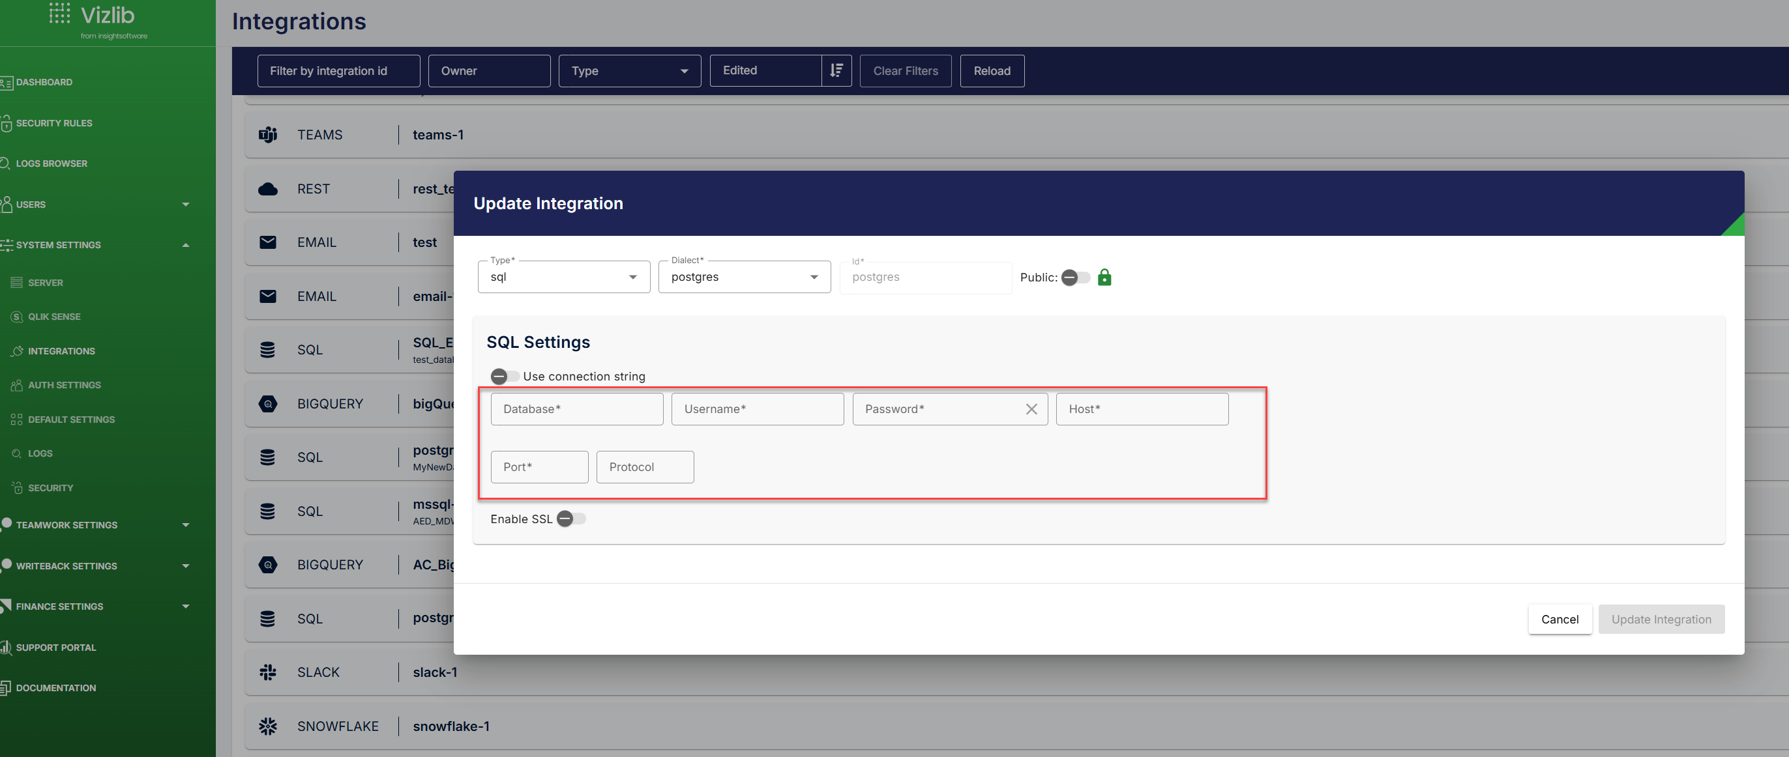Focus the Host input field

(x=1142, y=409)
